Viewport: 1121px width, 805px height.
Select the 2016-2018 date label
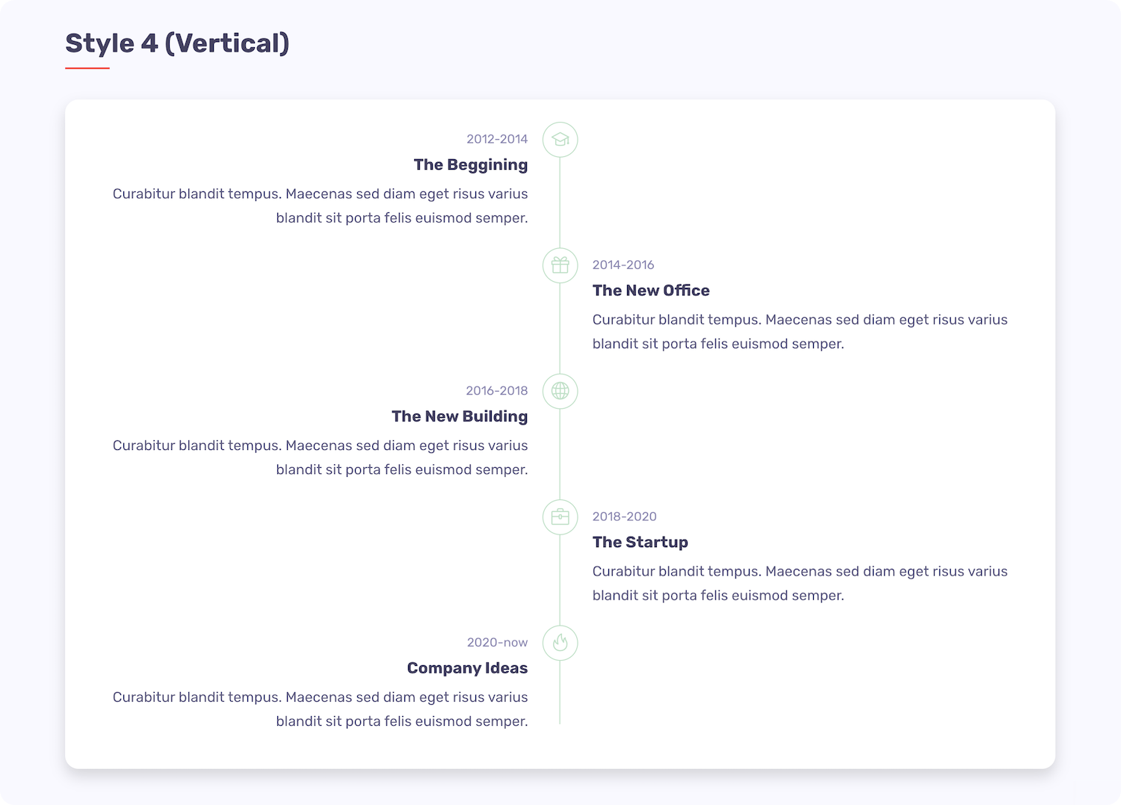[496, 391]
